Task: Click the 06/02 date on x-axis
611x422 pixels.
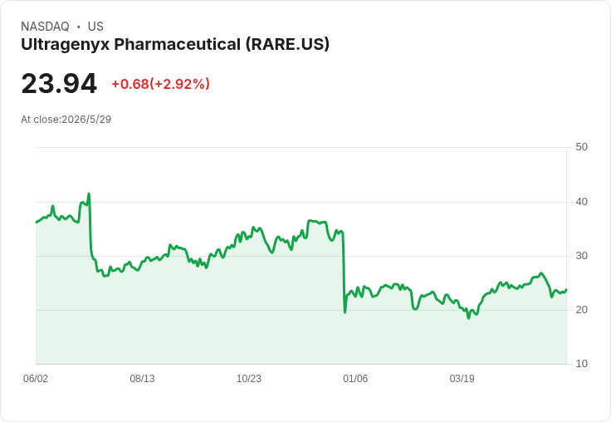Action: coord(36,378)
